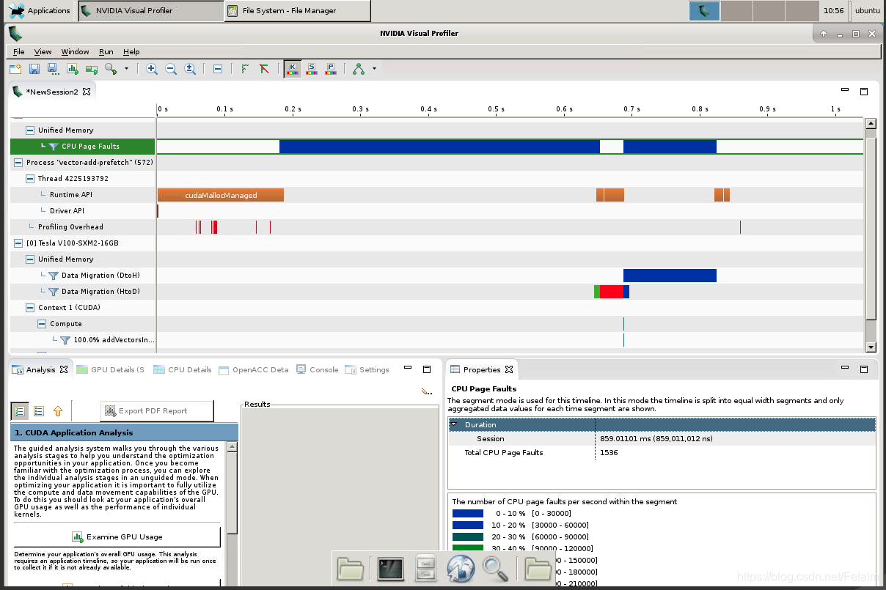Close the Analysis tab

tap(64, 370)
